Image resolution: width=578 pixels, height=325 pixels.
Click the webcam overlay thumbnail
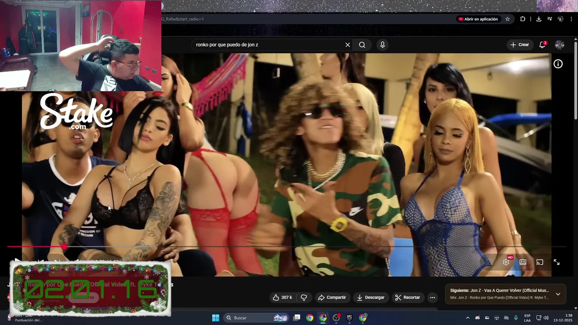tap(81, 46)
